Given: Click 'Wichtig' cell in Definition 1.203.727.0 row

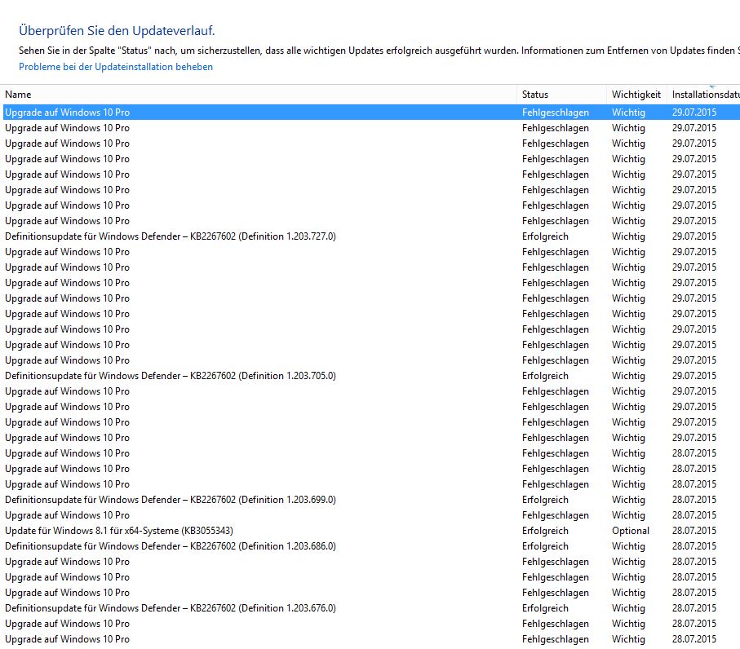Looking at the screenshot, I should pyautogui.click(x=628, y=236).
